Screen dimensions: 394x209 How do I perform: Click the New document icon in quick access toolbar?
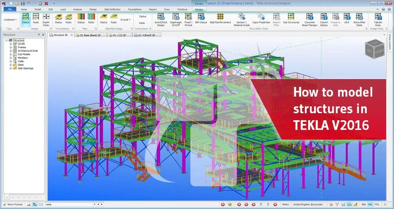[11, 4]
